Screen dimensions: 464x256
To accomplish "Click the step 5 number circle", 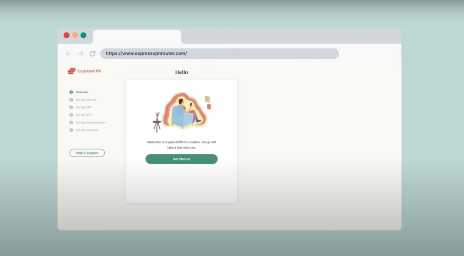I will (71, 123).
